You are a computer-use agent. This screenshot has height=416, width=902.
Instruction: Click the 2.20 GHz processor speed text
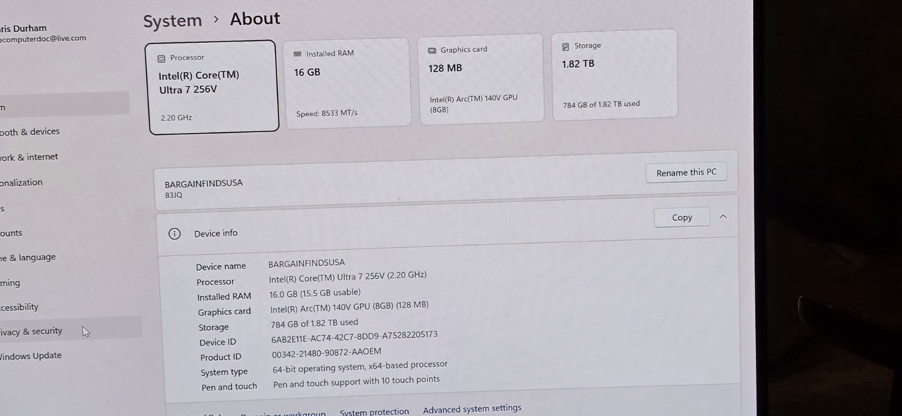pos(176,118)
